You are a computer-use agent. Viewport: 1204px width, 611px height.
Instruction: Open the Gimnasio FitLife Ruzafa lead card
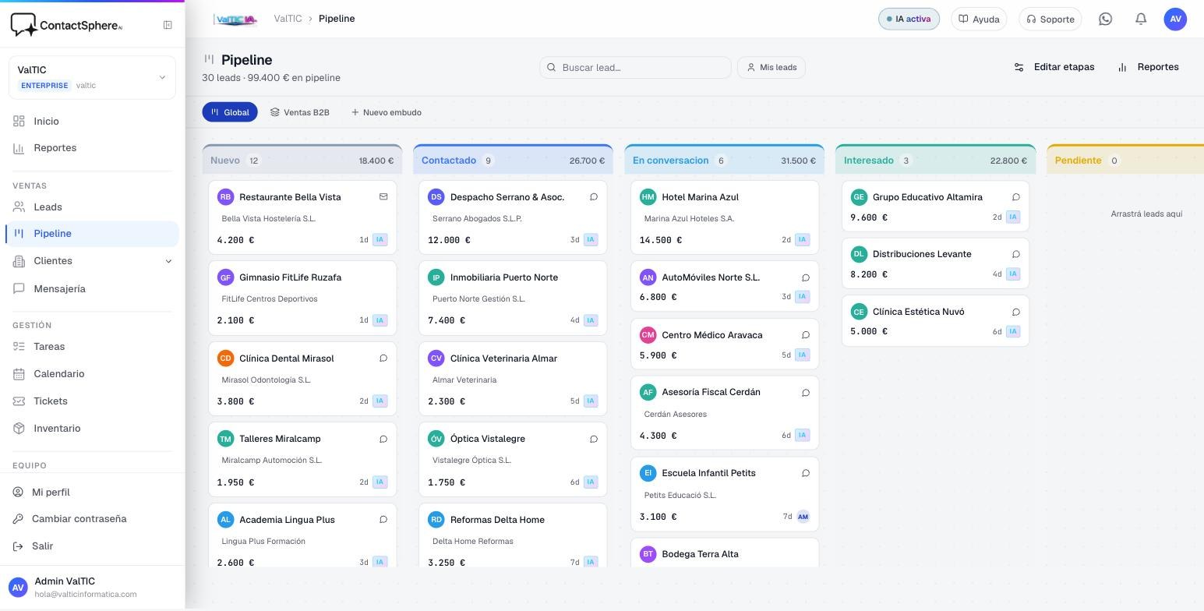(x=302, y=297)
